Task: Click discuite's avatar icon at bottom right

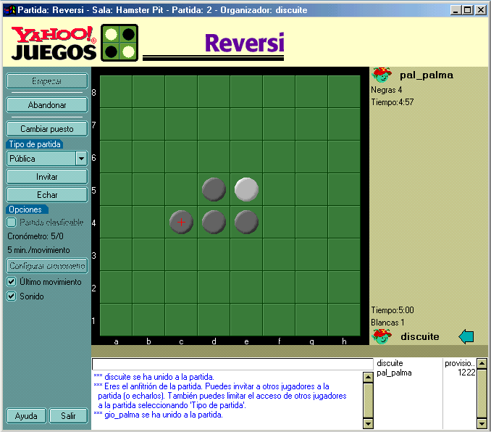Action: [382, 336]
